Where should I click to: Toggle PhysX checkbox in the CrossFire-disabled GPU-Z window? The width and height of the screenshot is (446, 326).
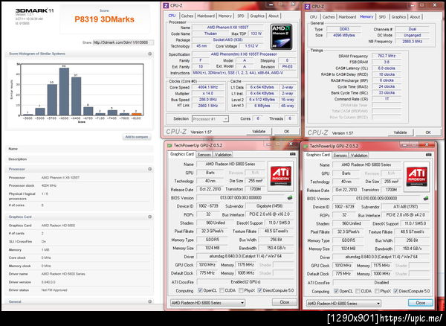pos(377,291)
